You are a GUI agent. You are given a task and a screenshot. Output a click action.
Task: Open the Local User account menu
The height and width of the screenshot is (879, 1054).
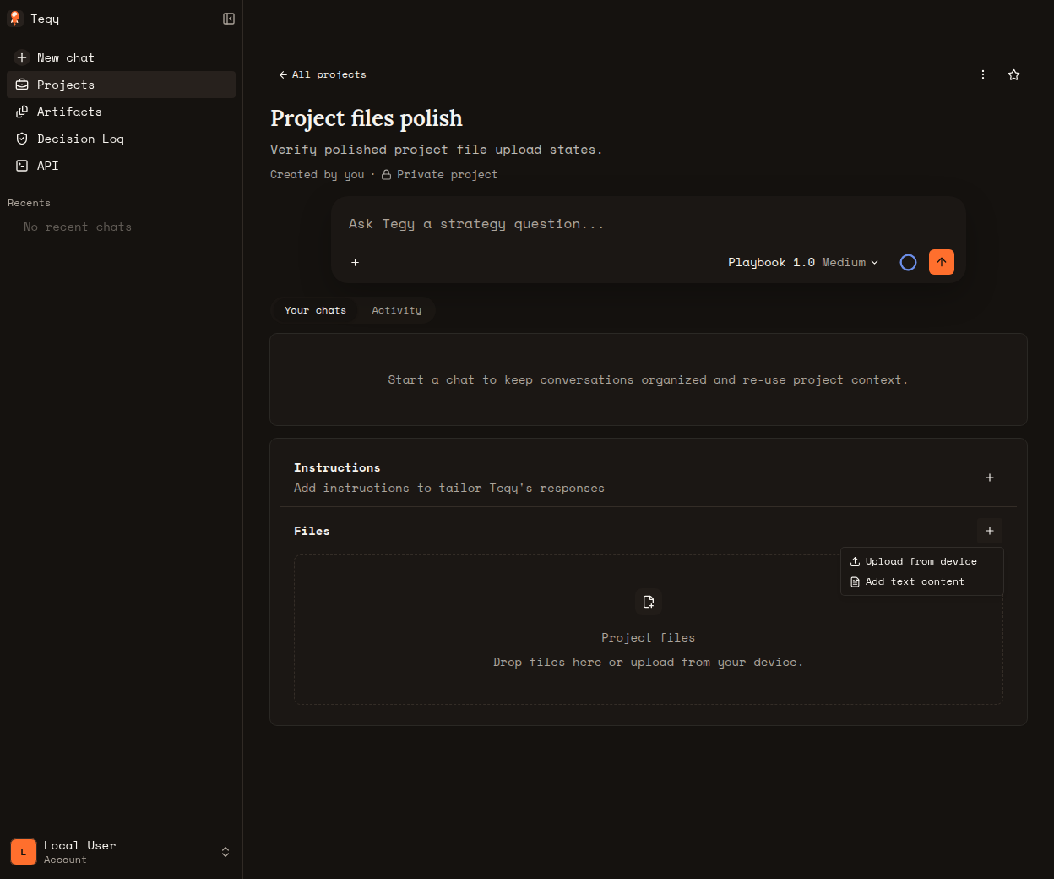point(121,852)
